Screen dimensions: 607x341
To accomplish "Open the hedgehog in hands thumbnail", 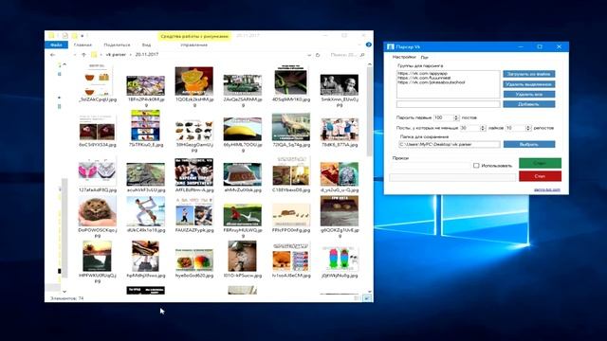I will (97, 211).
